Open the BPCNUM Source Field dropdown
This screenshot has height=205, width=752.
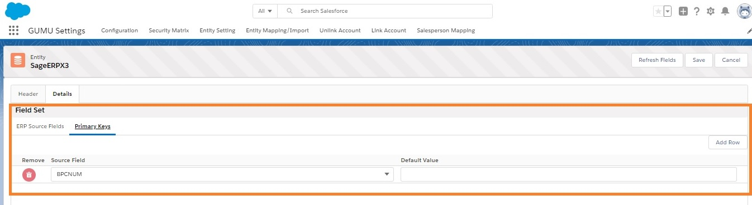pos(222,174)
